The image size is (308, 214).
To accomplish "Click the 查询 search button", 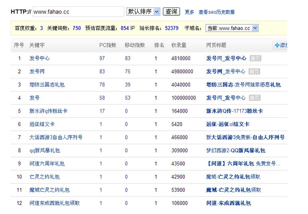I will pyautogui.click(x=171, y=12).
